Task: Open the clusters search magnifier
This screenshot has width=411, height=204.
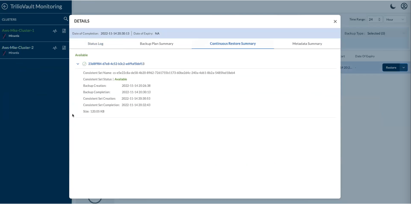Action: point(66,19)
